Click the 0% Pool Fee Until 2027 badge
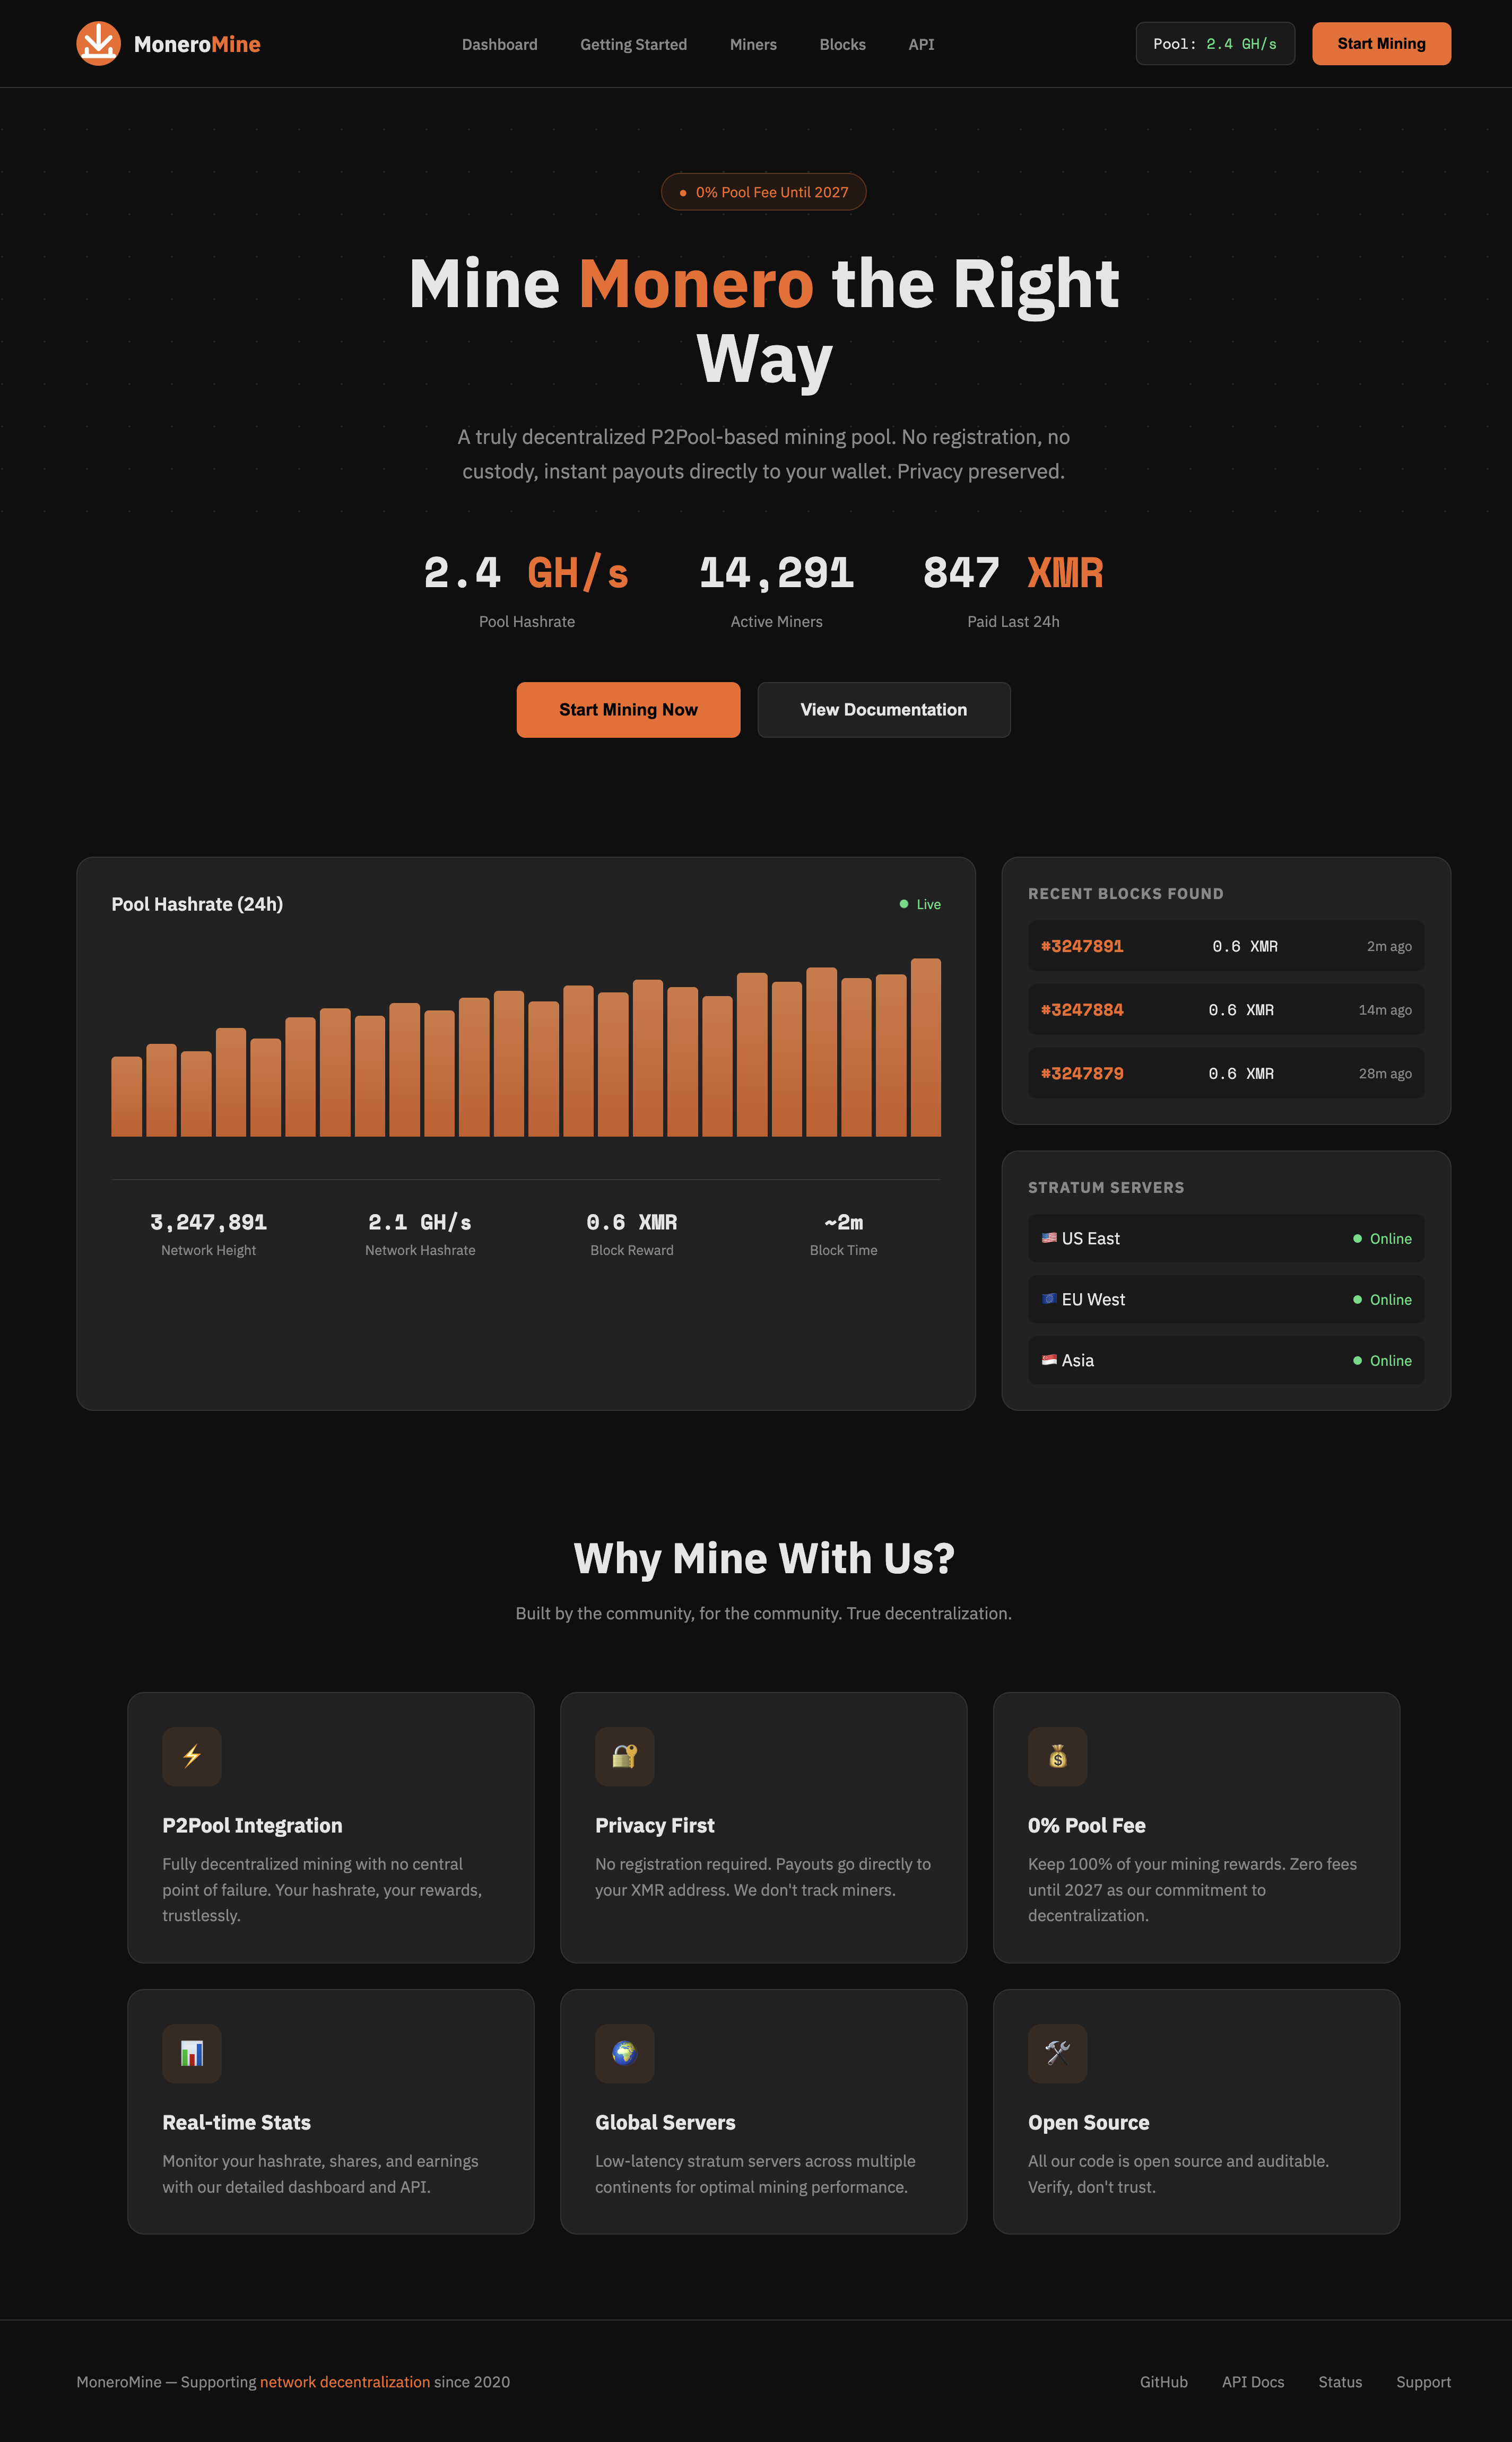This screenshot has height=2442, width=1512. 763,191
